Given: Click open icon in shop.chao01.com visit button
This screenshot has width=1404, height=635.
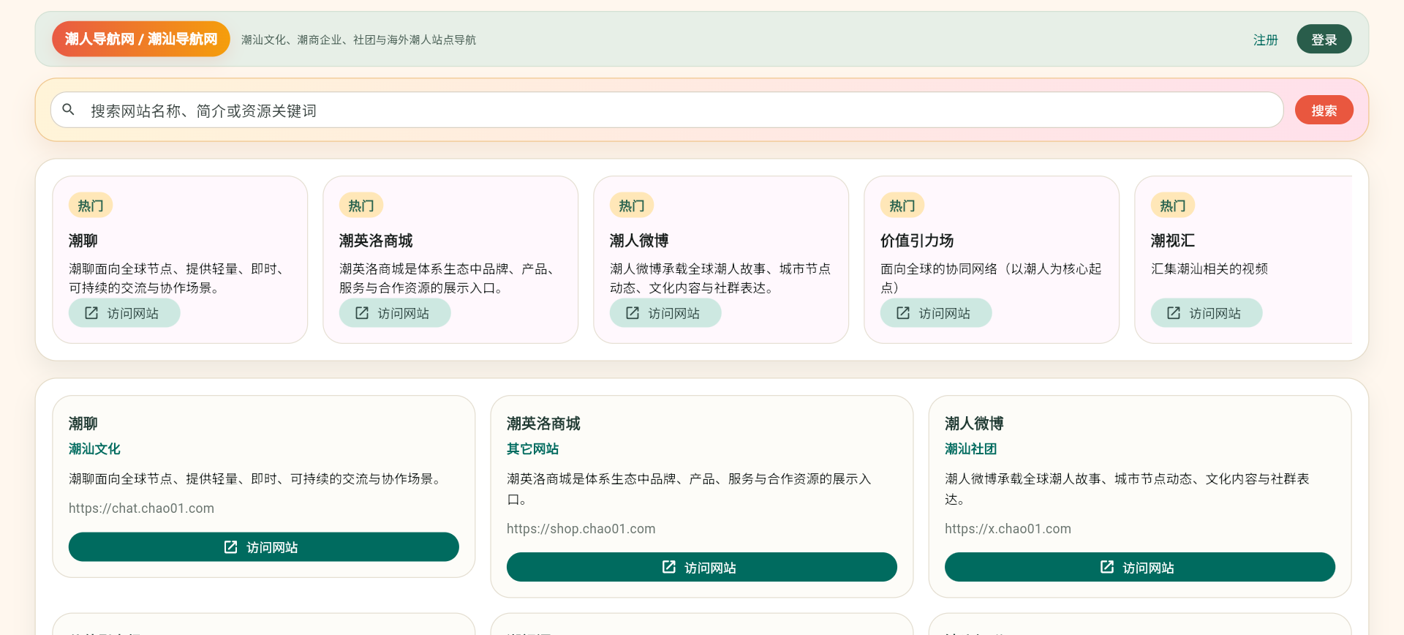Looking at the screenshot, I should (x=668, y=568).
